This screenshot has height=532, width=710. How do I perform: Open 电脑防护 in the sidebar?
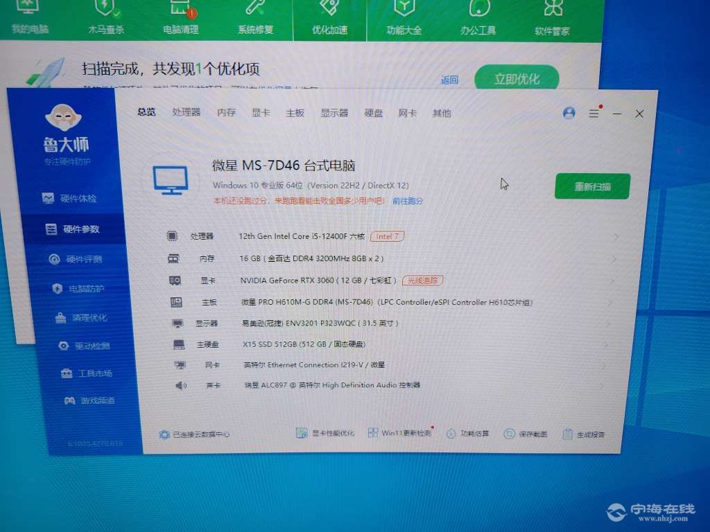coord(78,289)
